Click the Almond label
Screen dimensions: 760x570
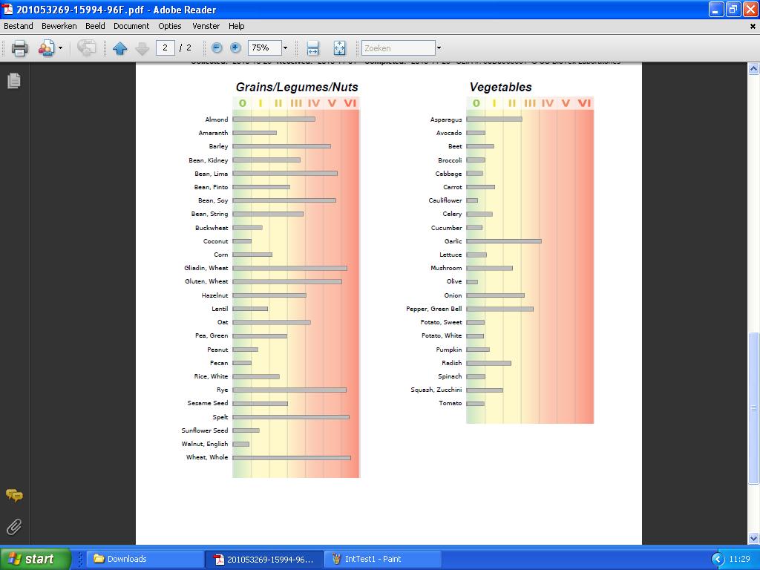[216, 119]
